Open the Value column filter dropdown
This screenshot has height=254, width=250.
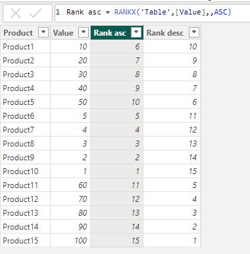point(84,32)
